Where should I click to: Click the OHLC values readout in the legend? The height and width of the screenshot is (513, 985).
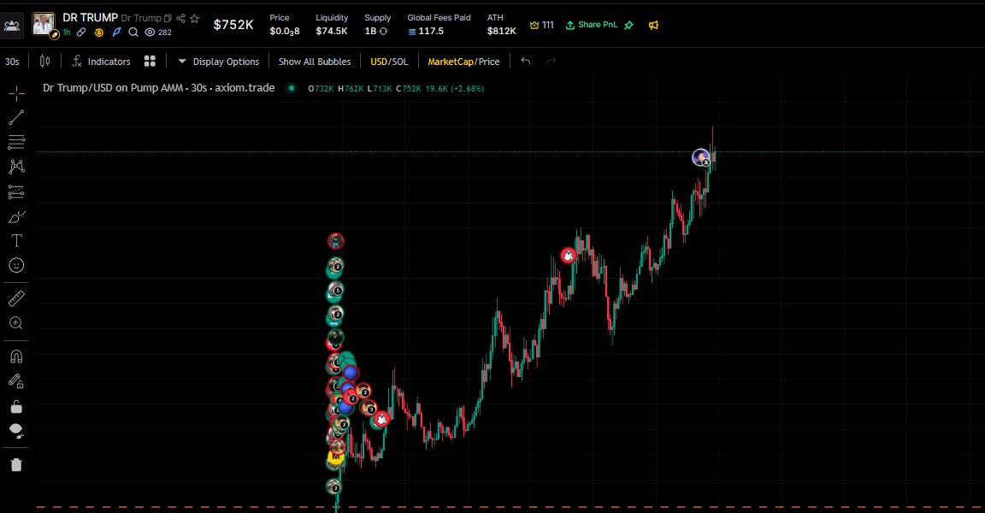[x=396, y=89]
